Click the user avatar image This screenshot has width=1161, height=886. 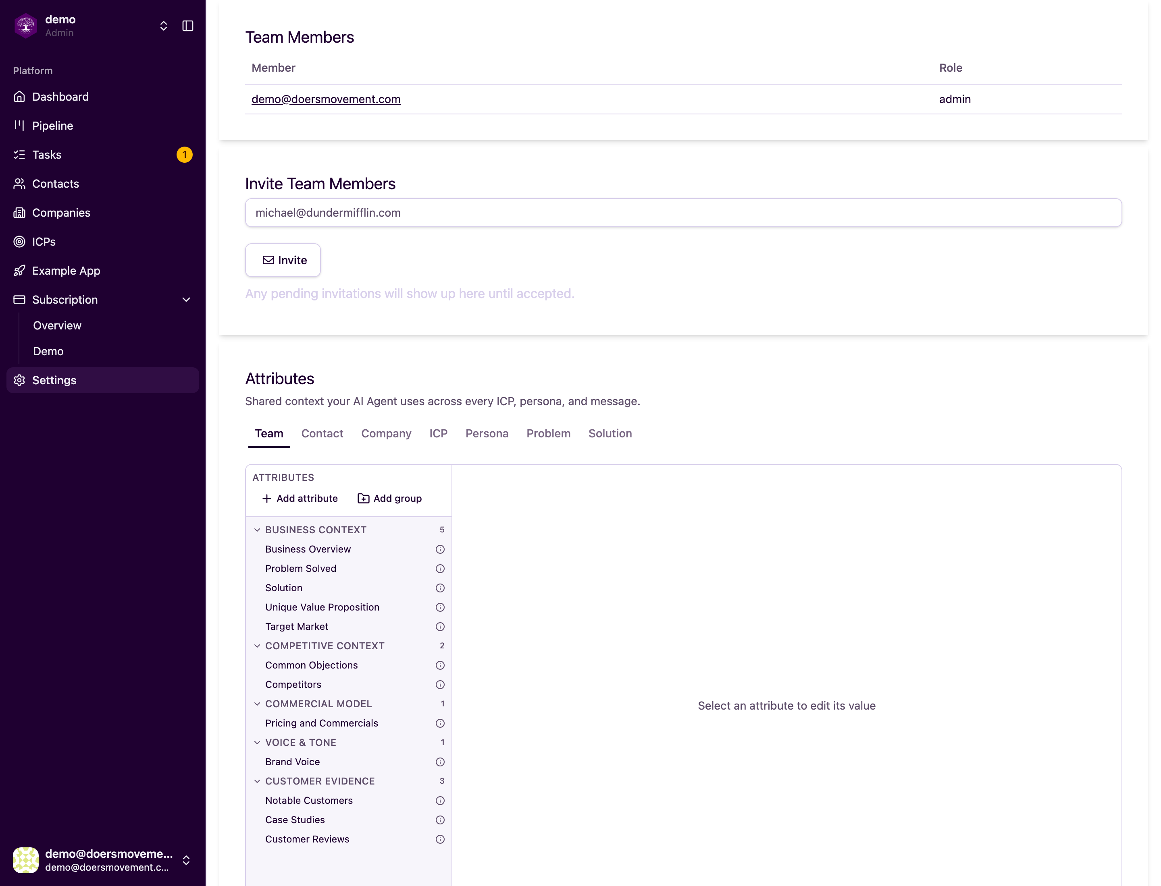(25, 860)
